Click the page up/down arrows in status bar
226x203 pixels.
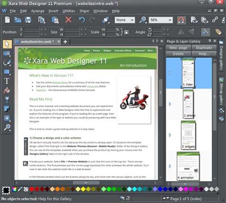click(x=166, y=198)
